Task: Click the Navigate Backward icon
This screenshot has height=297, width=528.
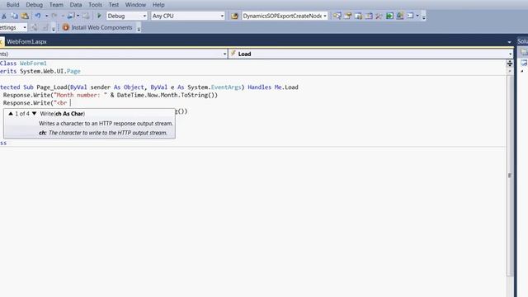Action: (x=71, y=16)
